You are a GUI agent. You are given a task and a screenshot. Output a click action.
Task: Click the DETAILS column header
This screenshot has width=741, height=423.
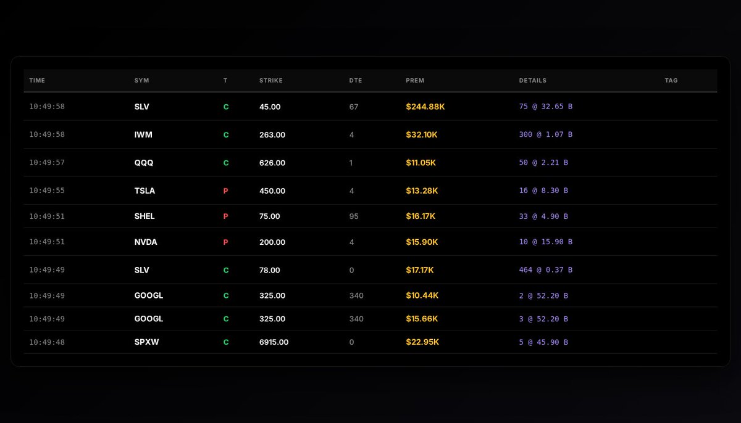pos(533,81)
